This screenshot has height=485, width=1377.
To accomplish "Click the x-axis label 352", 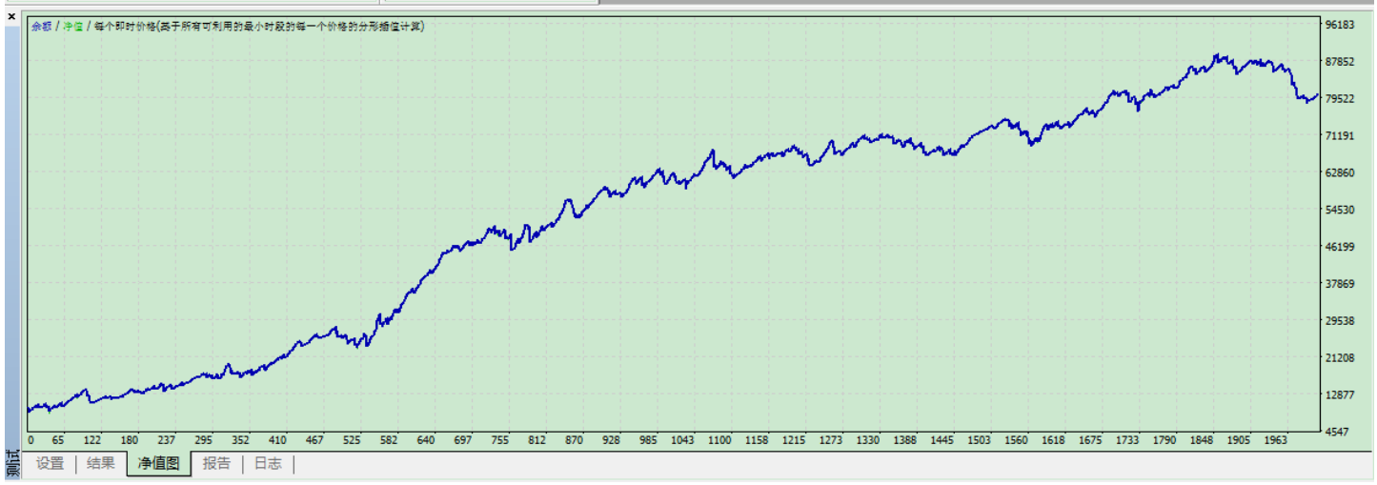I will (240, 440).
